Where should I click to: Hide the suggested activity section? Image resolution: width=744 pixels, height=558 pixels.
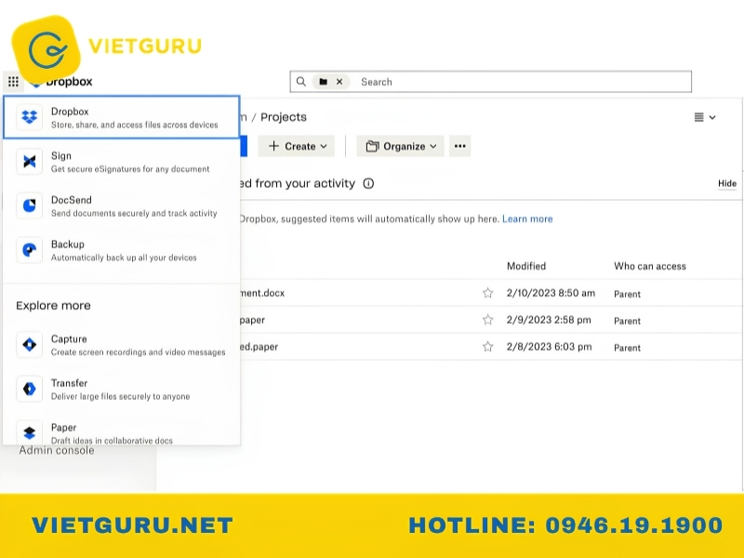tap(727, 183)
